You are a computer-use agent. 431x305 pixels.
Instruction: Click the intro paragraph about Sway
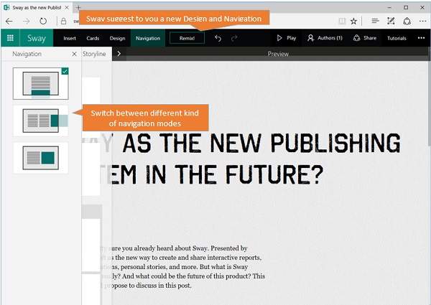pos(182,267)
